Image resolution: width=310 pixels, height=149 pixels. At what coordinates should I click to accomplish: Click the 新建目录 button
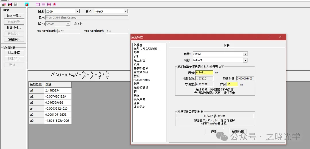pyautogui.click(x=14, y=16)
